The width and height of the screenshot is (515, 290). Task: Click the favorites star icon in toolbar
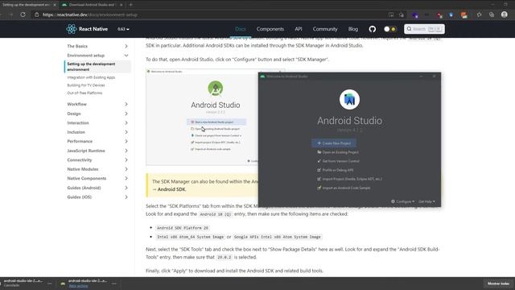click(x=480, y=14)
